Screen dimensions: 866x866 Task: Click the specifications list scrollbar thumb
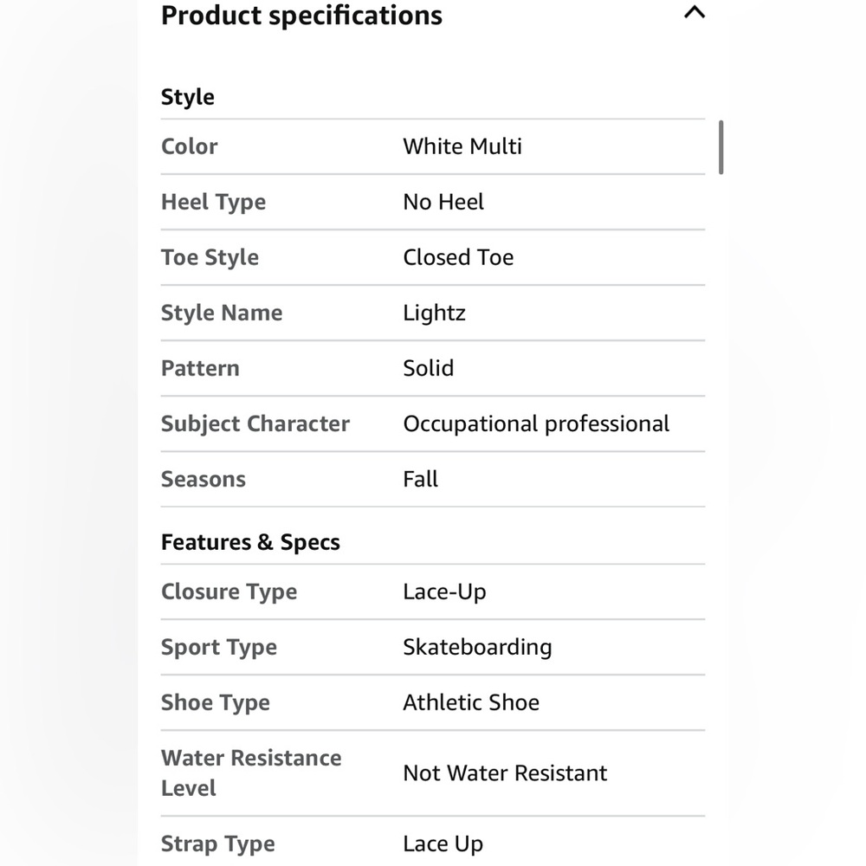(721, 147)
